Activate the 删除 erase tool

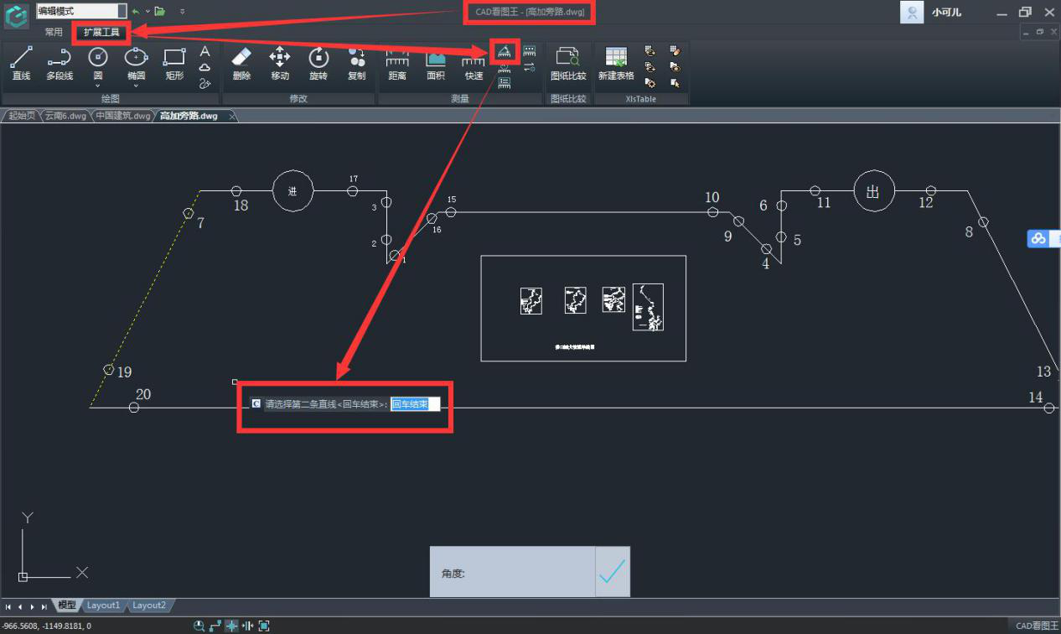pyautogui.click(x=241, y=64)
